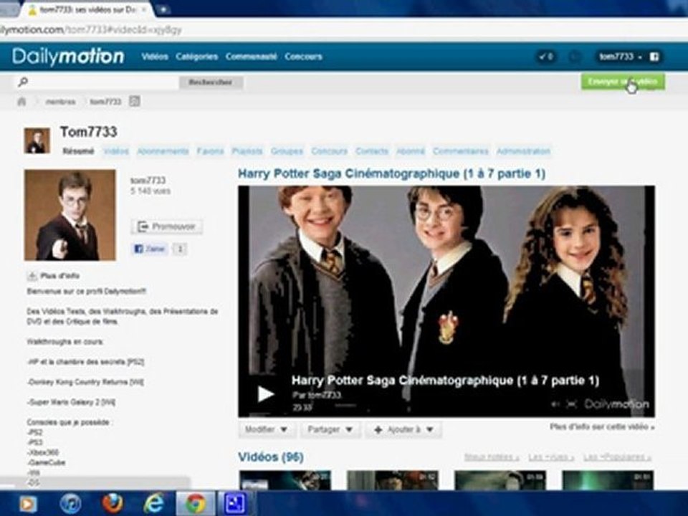This screenshot has width=688, height=516.
Task: Select the Concours profile tab
Action: 330,151
